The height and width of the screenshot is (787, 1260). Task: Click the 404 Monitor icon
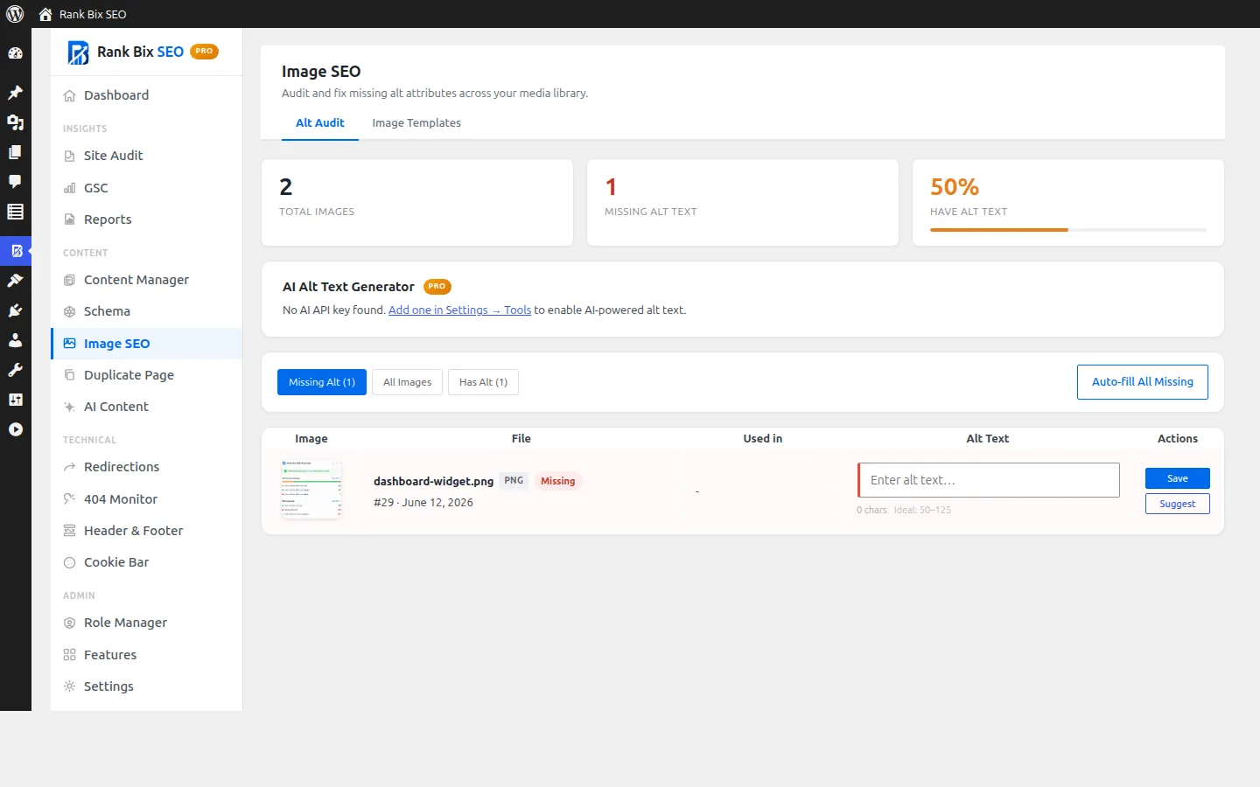point(69,499)
